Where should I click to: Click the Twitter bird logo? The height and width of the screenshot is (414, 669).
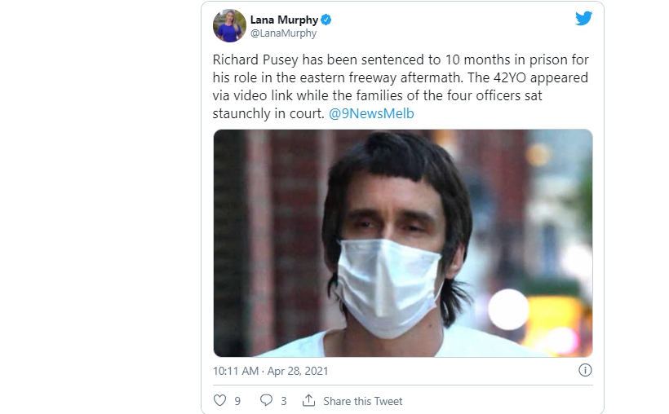[x=583, y=18]
